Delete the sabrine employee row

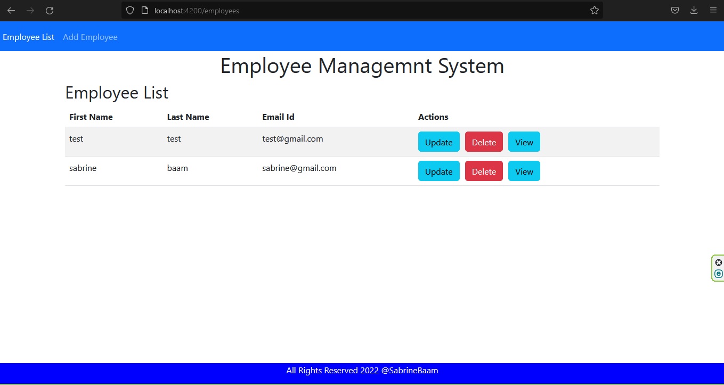[484, 171]
